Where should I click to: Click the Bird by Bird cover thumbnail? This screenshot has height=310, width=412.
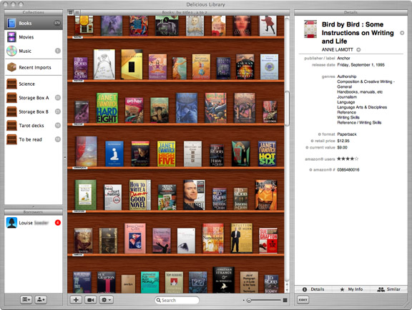point(310,29)
